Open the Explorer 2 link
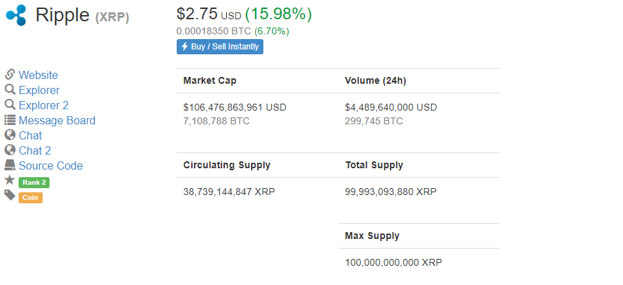This screenshot has width=623, height=285. tap(44, 105)
